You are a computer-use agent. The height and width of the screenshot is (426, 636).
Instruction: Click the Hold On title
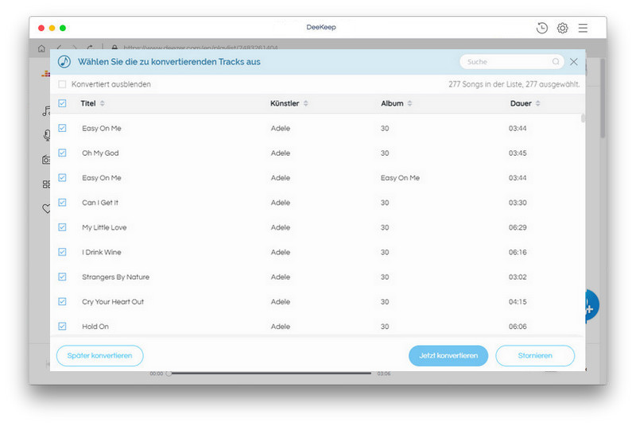coord(95,327)
